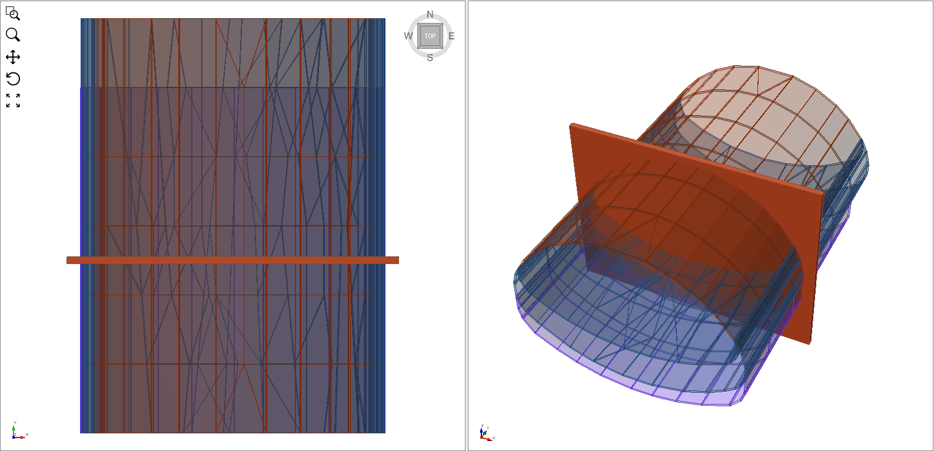934x451 pixels.
Task: Click the fit-to-extents expand icon
Action: point(13,101)
